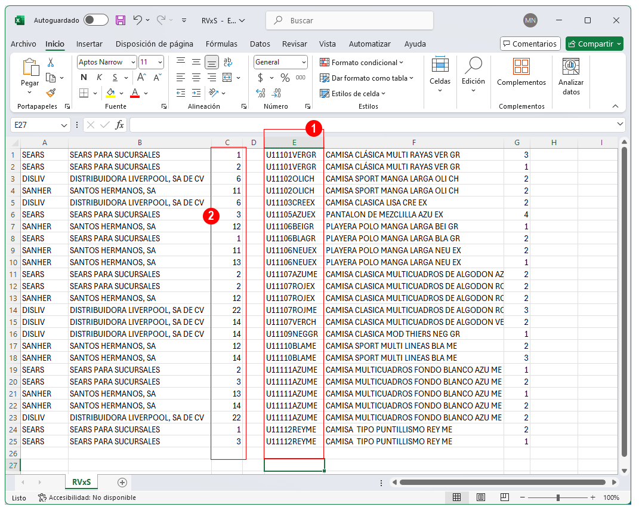Toggle the Autoguardado switch

click(x=96, y=20)
